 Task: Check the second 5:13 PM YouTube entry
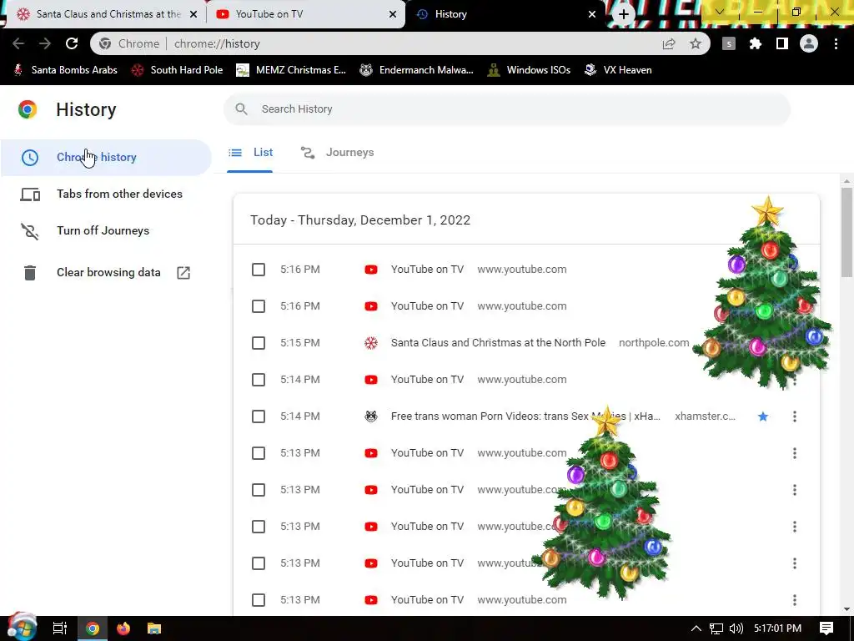pos(259,490)
